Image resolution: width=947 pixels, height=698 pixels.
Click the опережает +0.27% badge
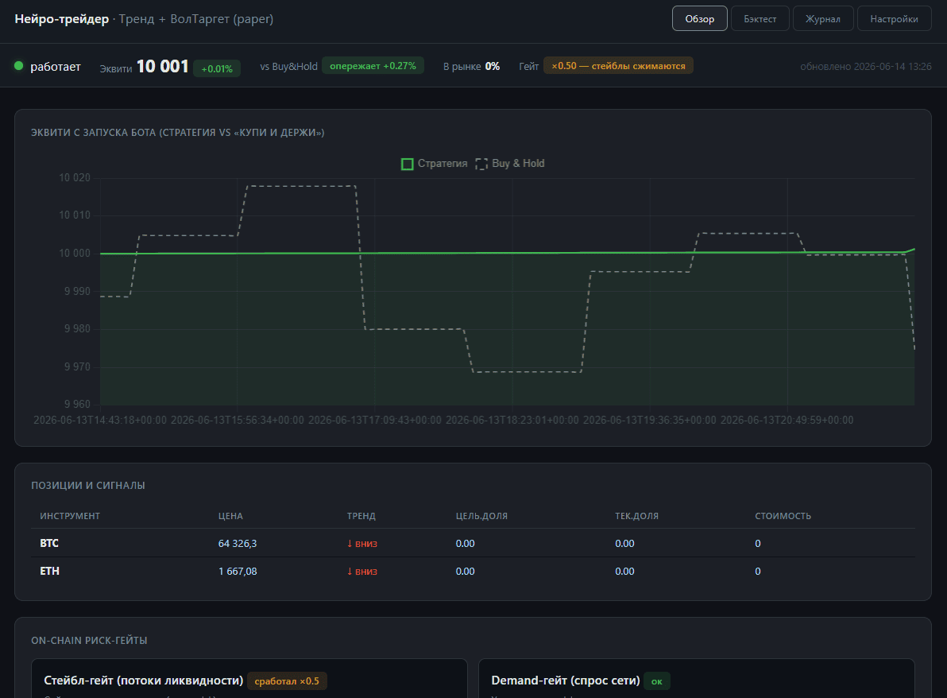[373, 66]
